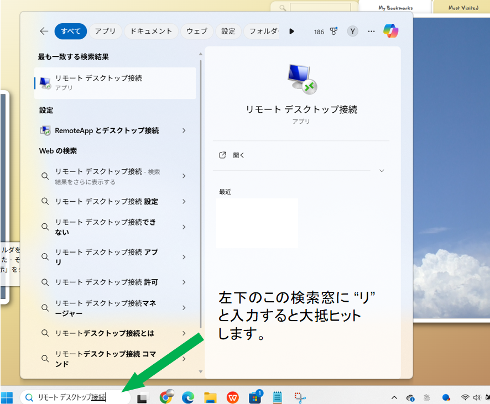Open File Explorer from the taskbar
This screenshot has height=404, width=490.
click(210, 397)
